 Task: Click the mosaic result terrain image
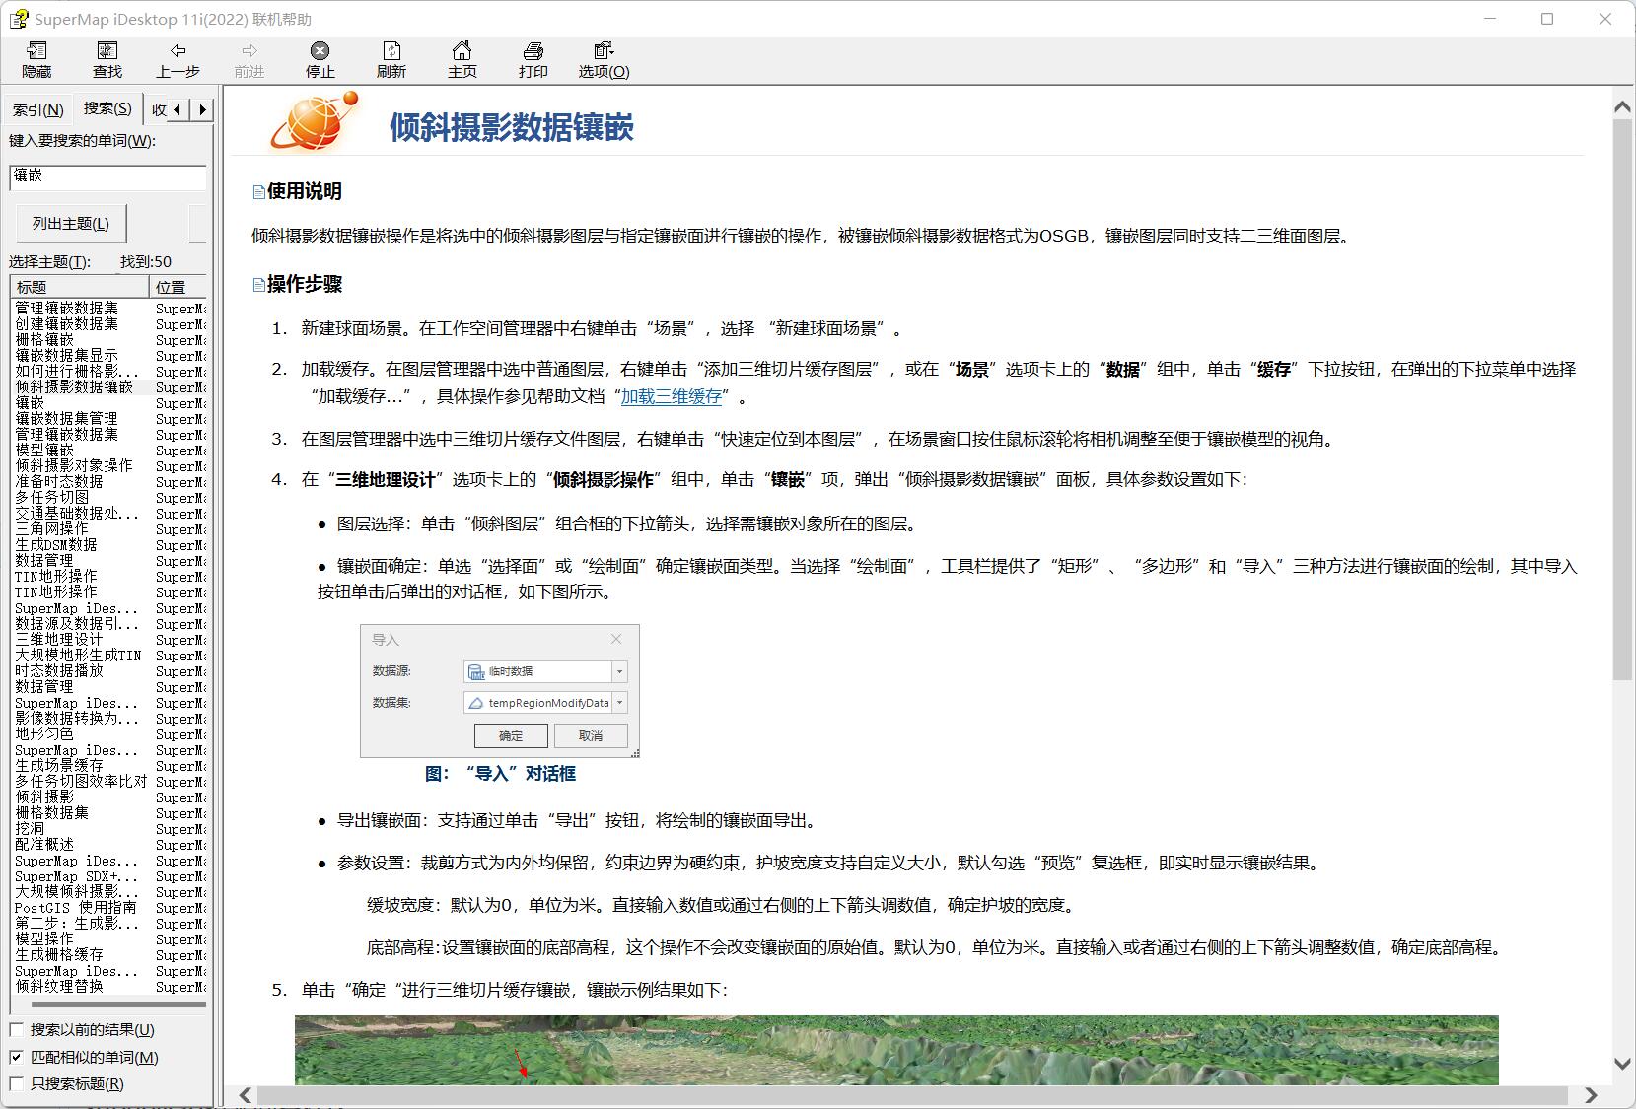click(896, 1050)
